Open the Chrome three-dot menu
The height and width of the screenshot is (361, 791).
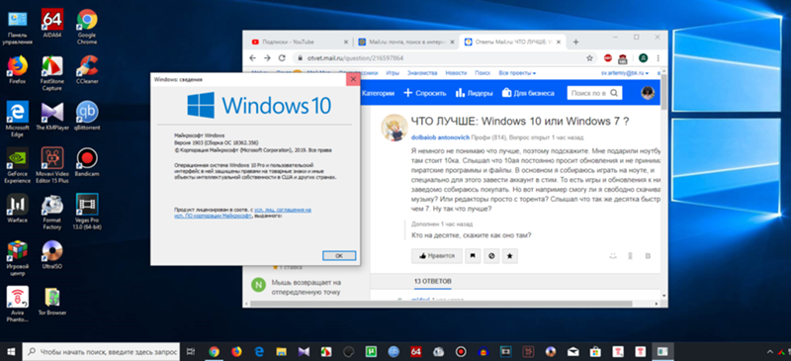(659, 58)
